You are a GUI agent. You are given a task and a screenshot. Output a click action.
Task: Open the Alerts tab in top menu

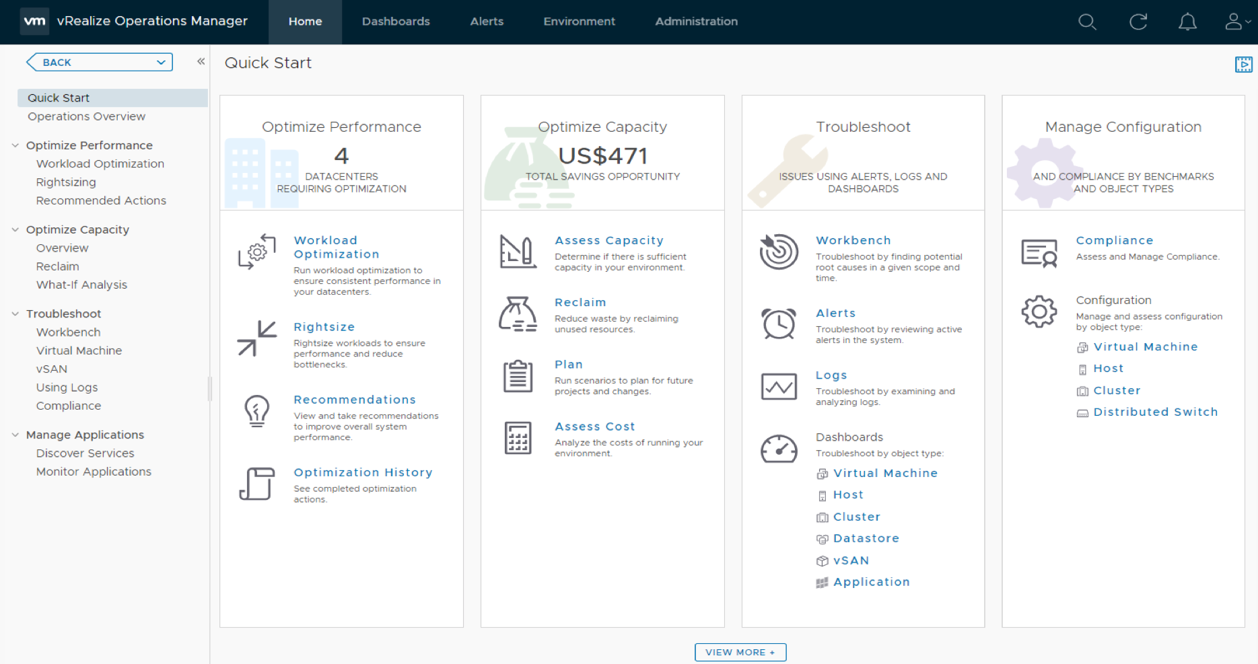coord(487,22)
